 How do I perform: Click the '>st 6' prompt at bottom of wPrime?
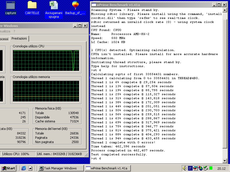pos(96,159)
